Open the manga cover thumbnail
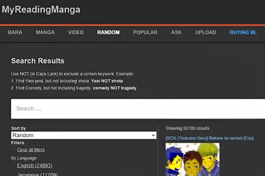The image size is (265, 176). coord(193,159)
